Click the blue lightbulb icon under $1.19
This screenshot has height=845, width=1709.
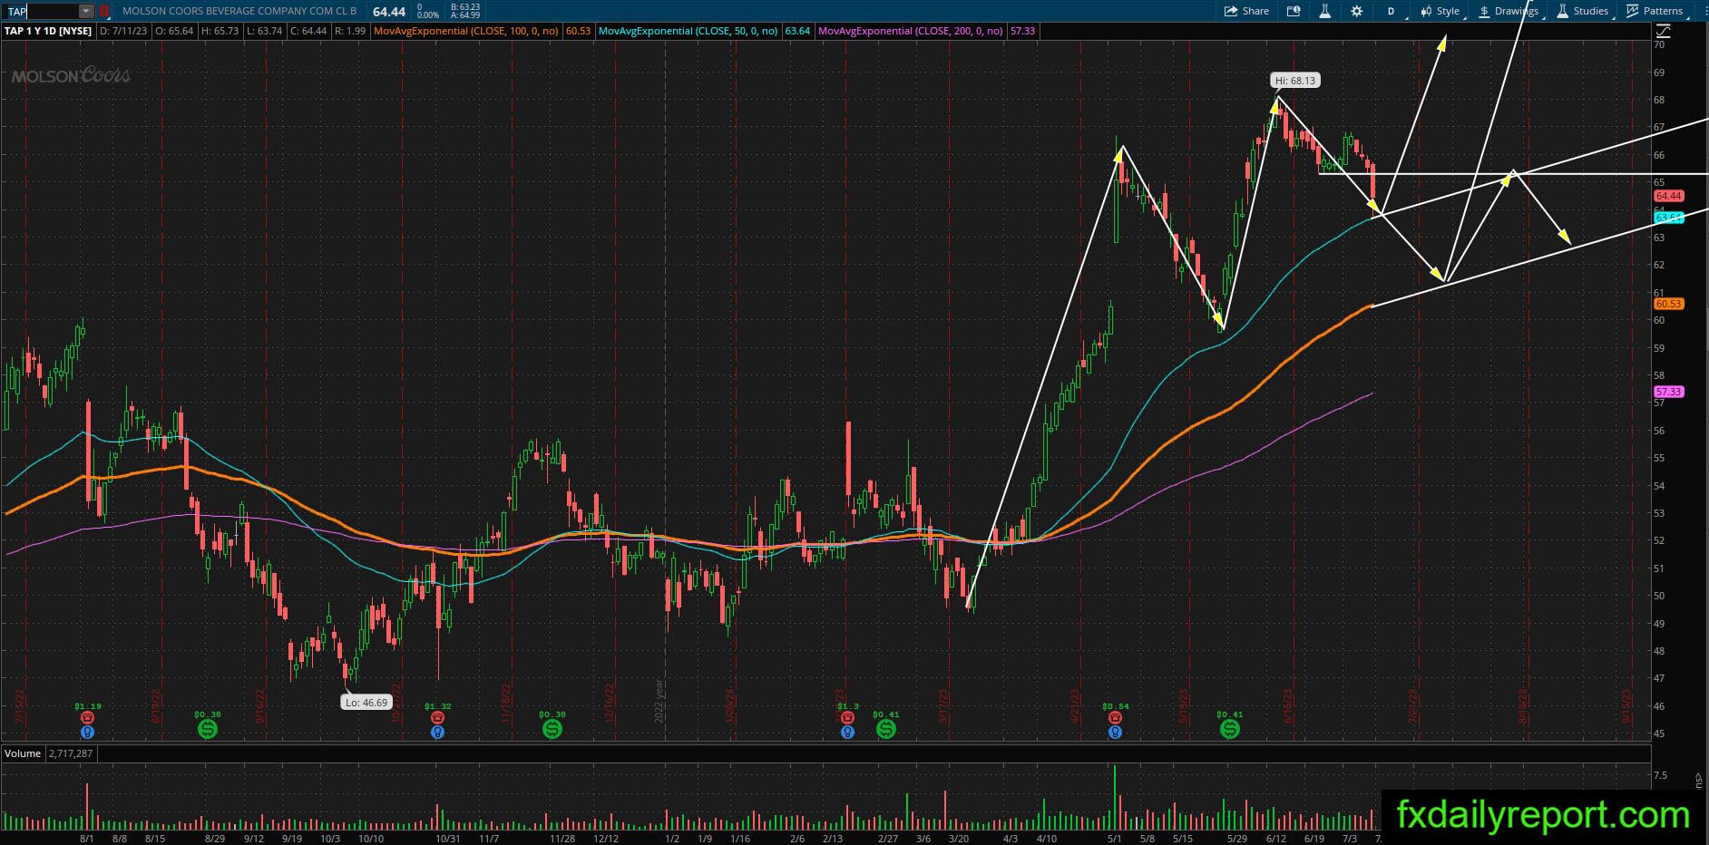[x=87, y=732]
